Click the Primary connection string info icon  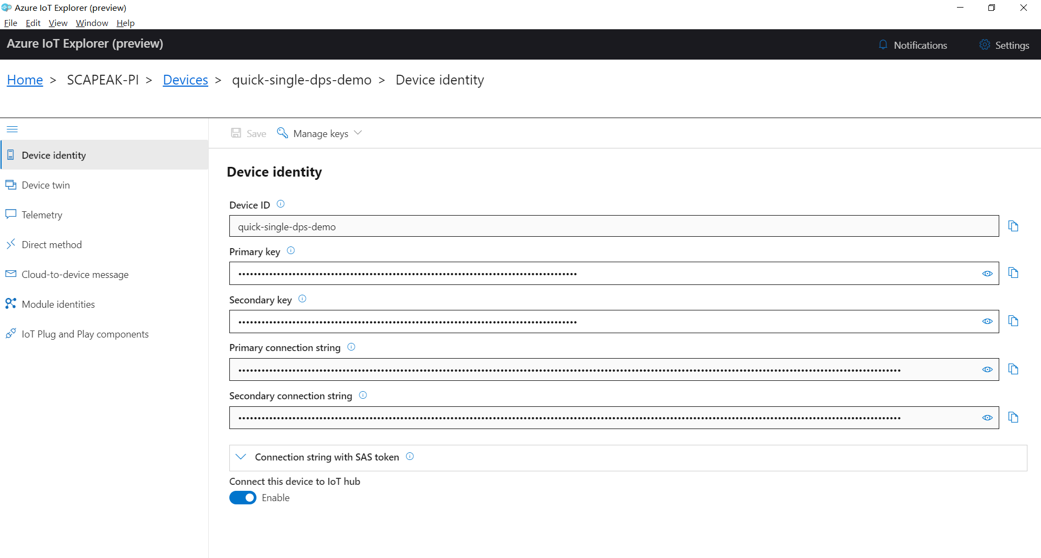pos(351,347)
